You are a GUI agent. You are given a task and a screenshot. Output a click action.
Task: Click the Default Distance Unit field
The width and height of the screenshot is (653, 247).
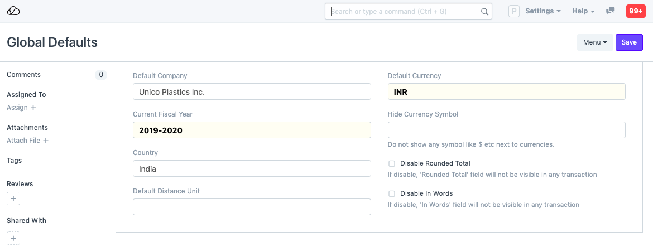(252, 207)
